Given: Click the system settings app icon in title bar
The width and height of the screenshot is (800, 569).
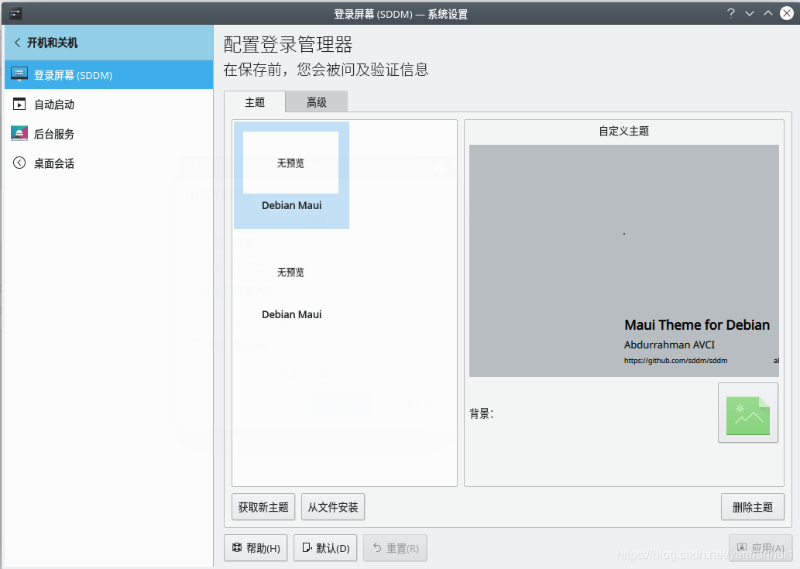Looking at the screenshot, I should (x=15, y=13).
